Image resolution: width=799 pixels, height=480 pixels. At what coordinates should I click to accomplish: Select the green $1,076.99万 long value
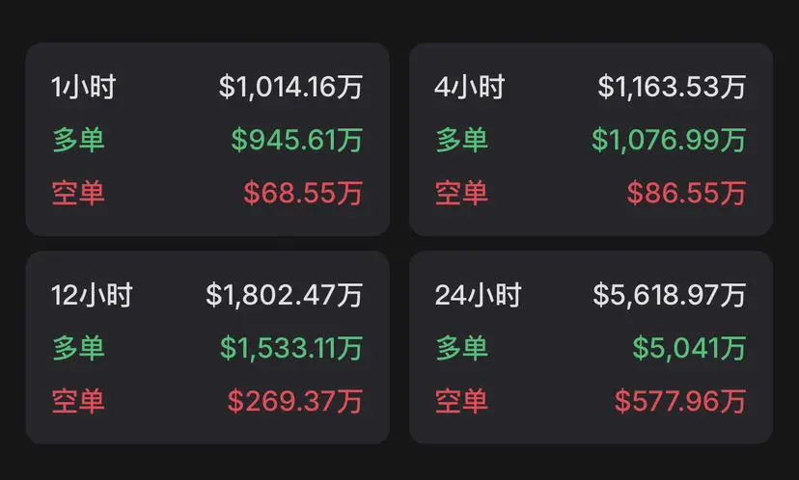click(x=669, y=140)
